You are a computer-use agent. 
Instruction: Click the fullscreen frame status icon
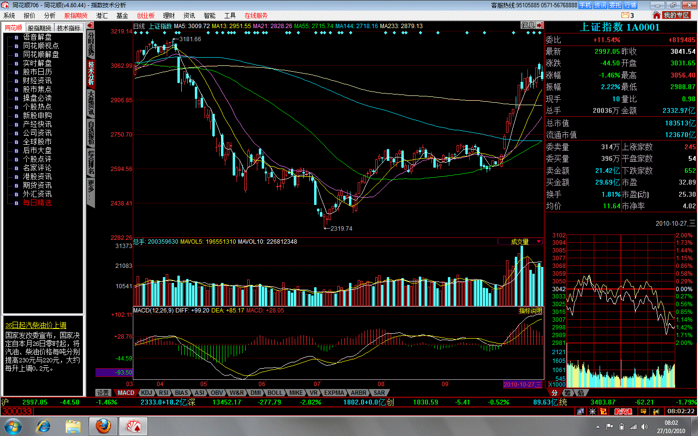coord(592,411)
